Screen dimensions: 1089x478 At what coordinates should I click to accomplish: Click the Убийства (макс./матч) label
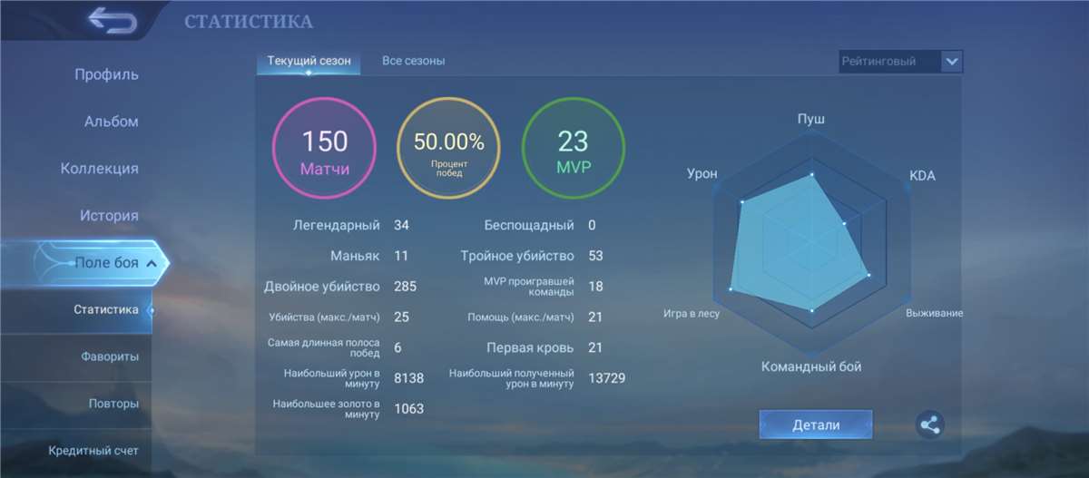(324, 317)
